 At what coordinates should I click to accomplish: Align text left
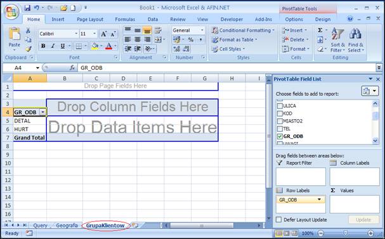(x=127, y=39)
